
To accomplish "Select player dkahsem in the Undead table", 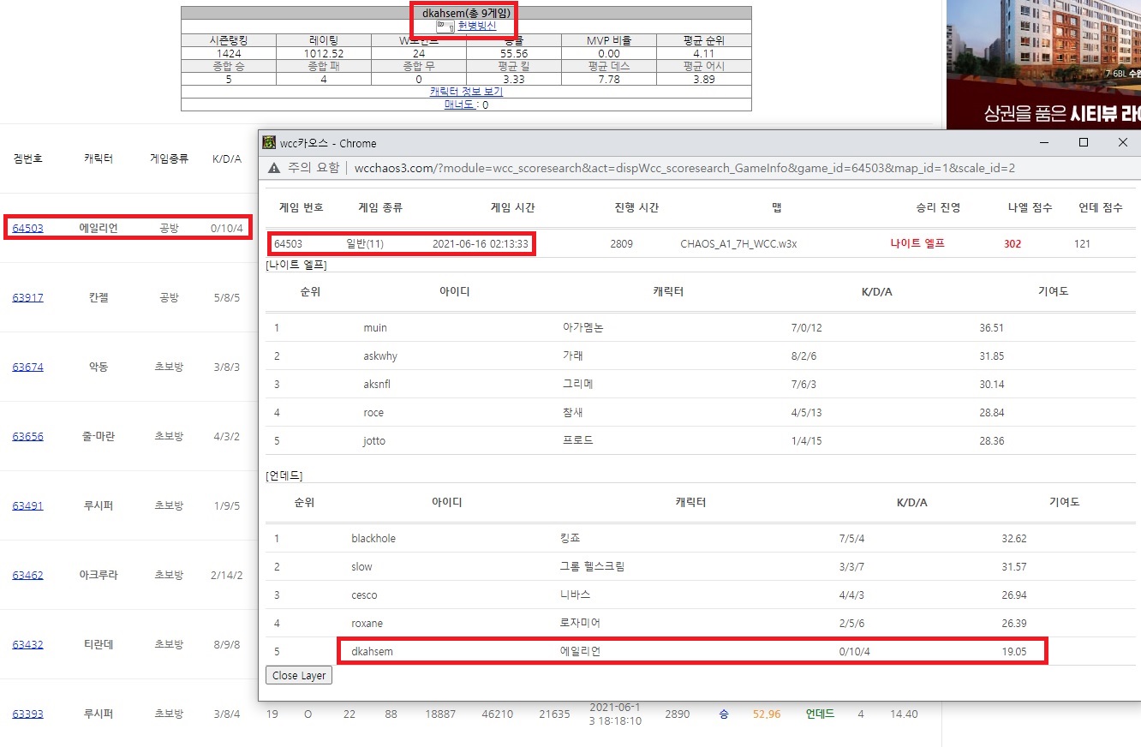I will 372,651.
